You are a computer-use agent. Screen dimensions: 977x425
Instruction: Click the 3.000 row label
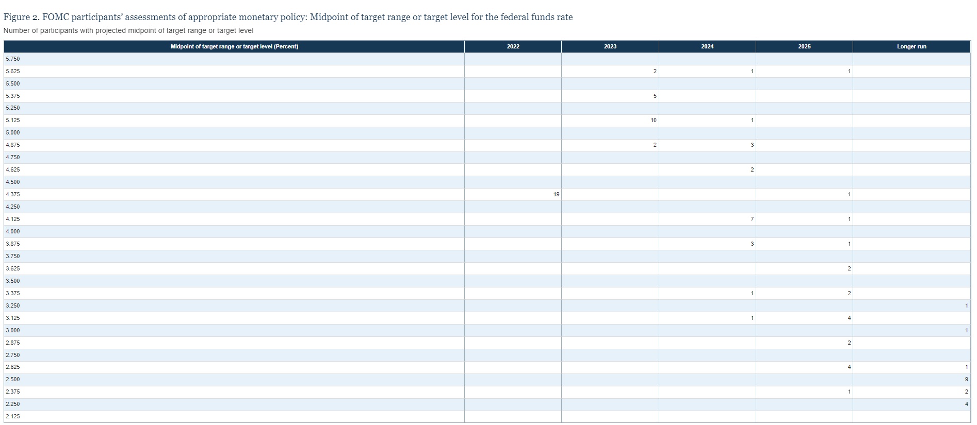13,330
